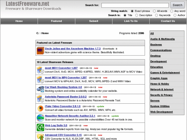
Task: Open Asterisks Password Buster 2.0.0.2 link
Action: pyautogui.click(x=66, y=97)
